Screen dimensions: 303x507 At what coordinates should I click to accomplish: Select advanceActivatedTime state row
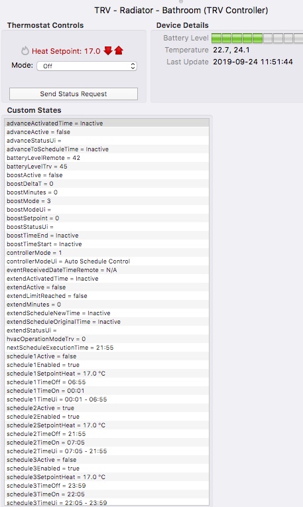point(107,123)
